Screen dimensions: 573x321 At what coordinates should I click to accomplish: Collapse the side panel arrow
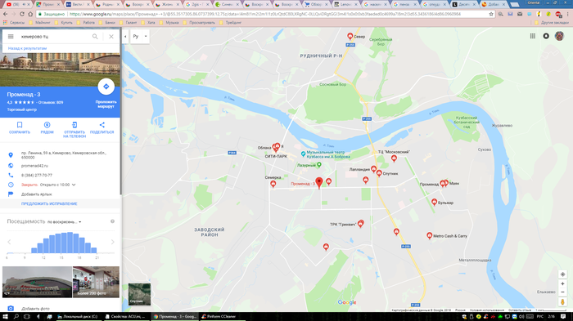click(125, 37)
